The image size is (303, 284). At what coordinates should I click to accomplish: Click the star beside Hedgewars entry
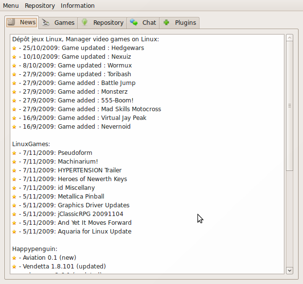pyautogui.click(x=14, y=48)
